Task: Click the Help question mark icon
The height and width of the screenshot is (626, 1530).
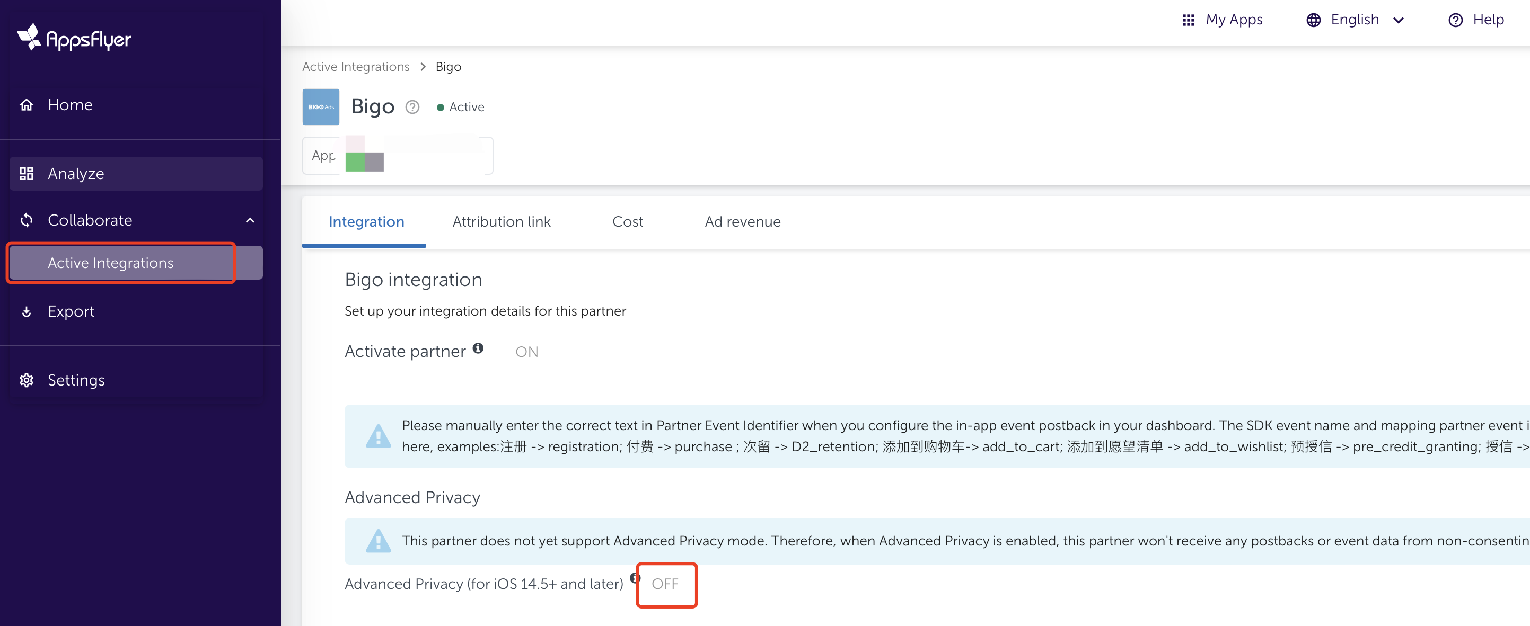Action: point(1455,20)
